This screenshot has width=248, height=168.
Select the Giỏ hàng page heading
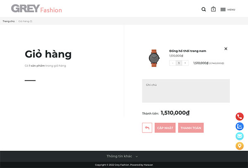[x=48, y=54]
